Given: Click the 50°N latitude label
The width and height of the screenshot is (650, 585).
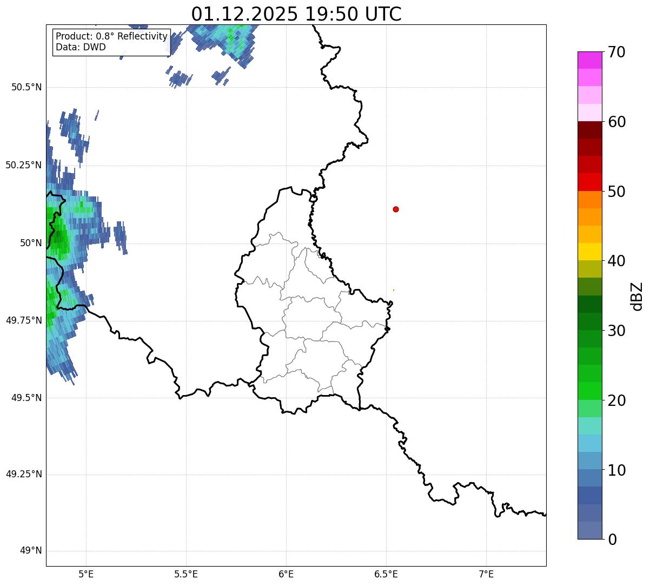Looking at the screenshot, I should (x=31, y=243).
